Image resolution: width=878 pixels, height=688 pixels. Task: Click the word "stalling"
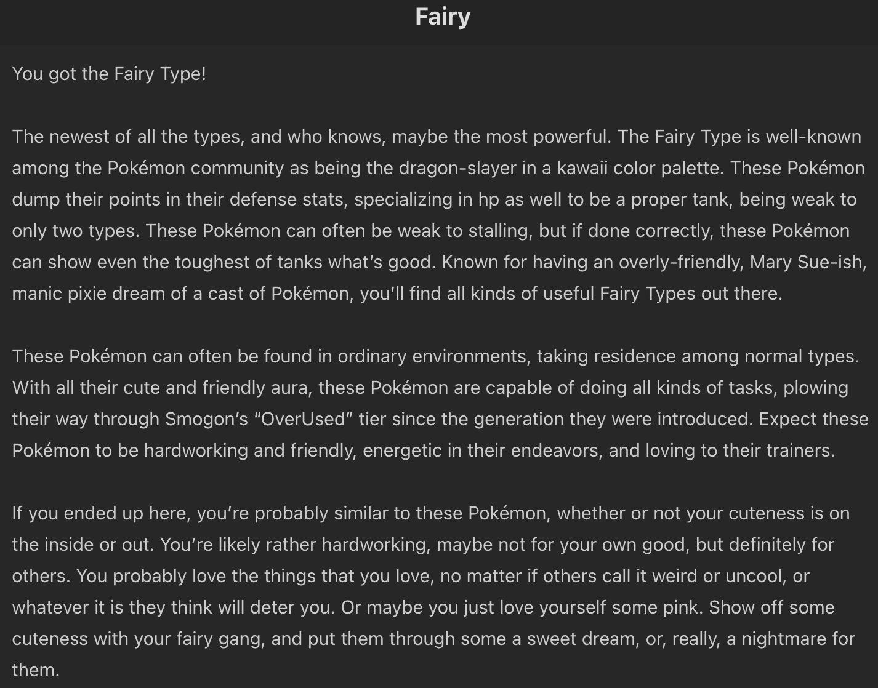coord(499,231)
